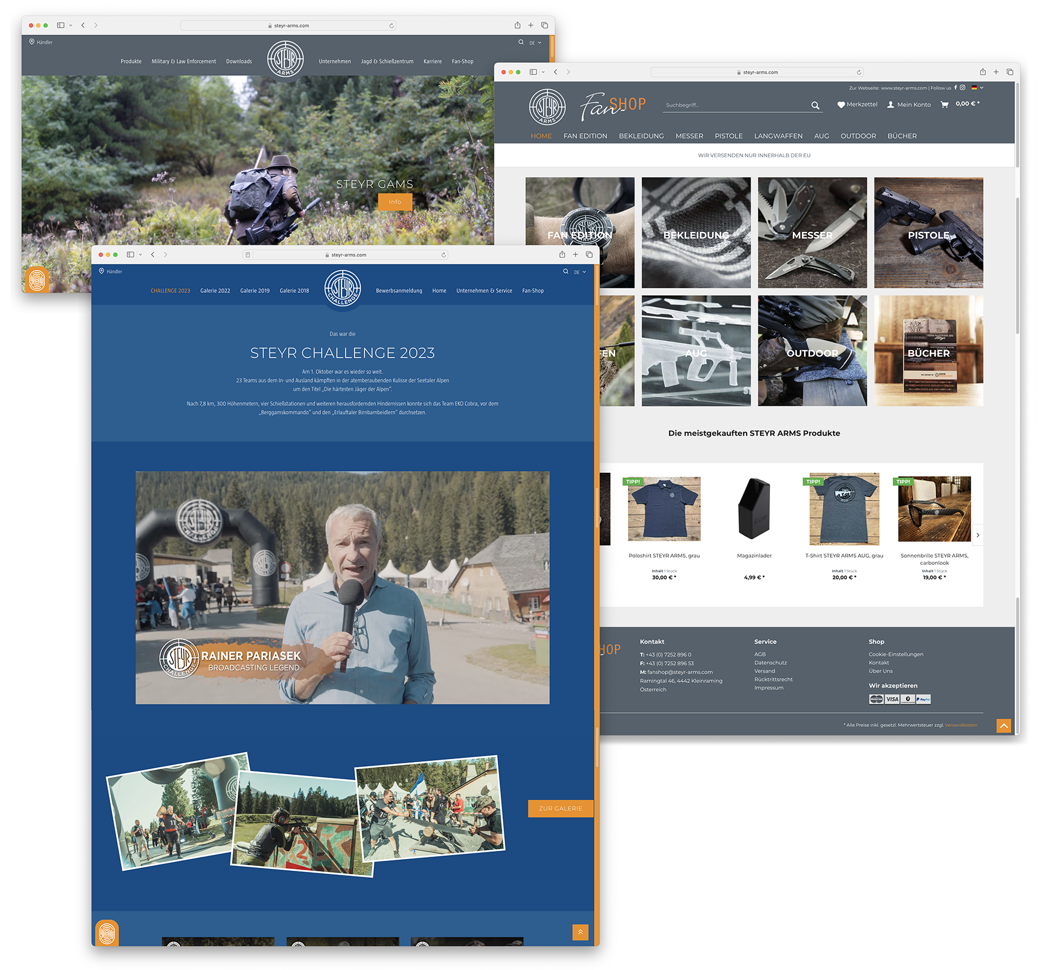Screen dimensions: 1040x970
Task: Click share icon in Fan-Shop window toolbar
Action: point(982,72)
